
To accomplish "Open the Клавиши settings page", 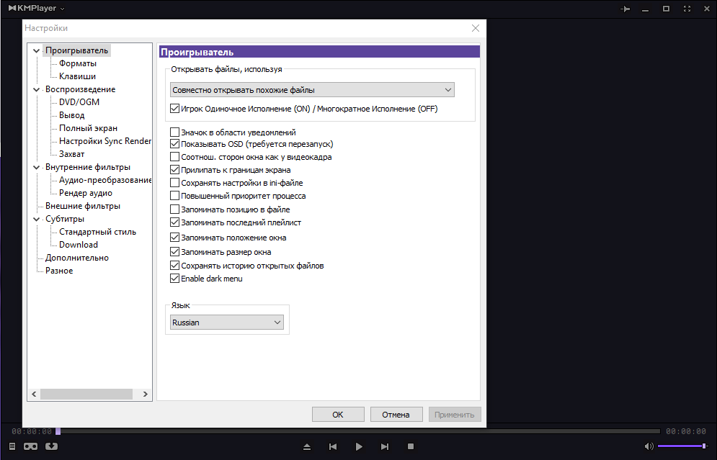I will 77,76.
